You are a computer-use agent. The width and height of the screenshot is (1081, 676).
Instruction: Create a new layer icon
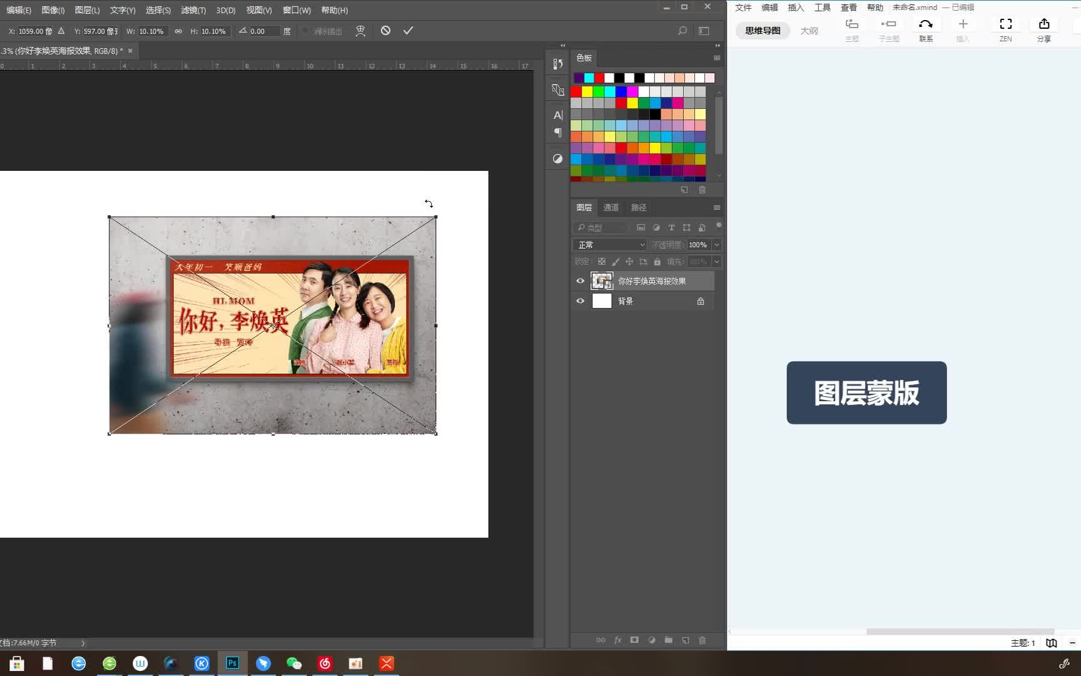click(x=685, y=640)
